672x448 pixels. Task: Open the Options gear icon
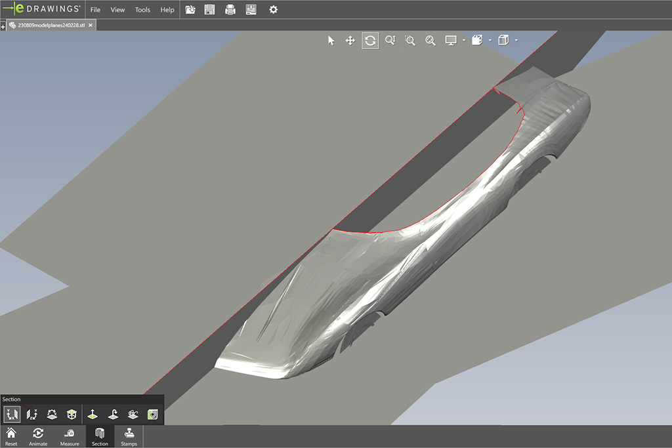click(273, 10)
